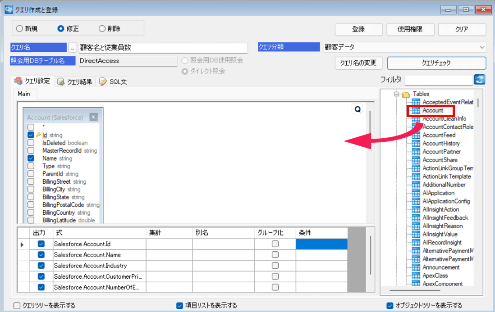Click the AccountContactRole table icon
Viewport: 495px width, 312px height.
tap(416, 127)
